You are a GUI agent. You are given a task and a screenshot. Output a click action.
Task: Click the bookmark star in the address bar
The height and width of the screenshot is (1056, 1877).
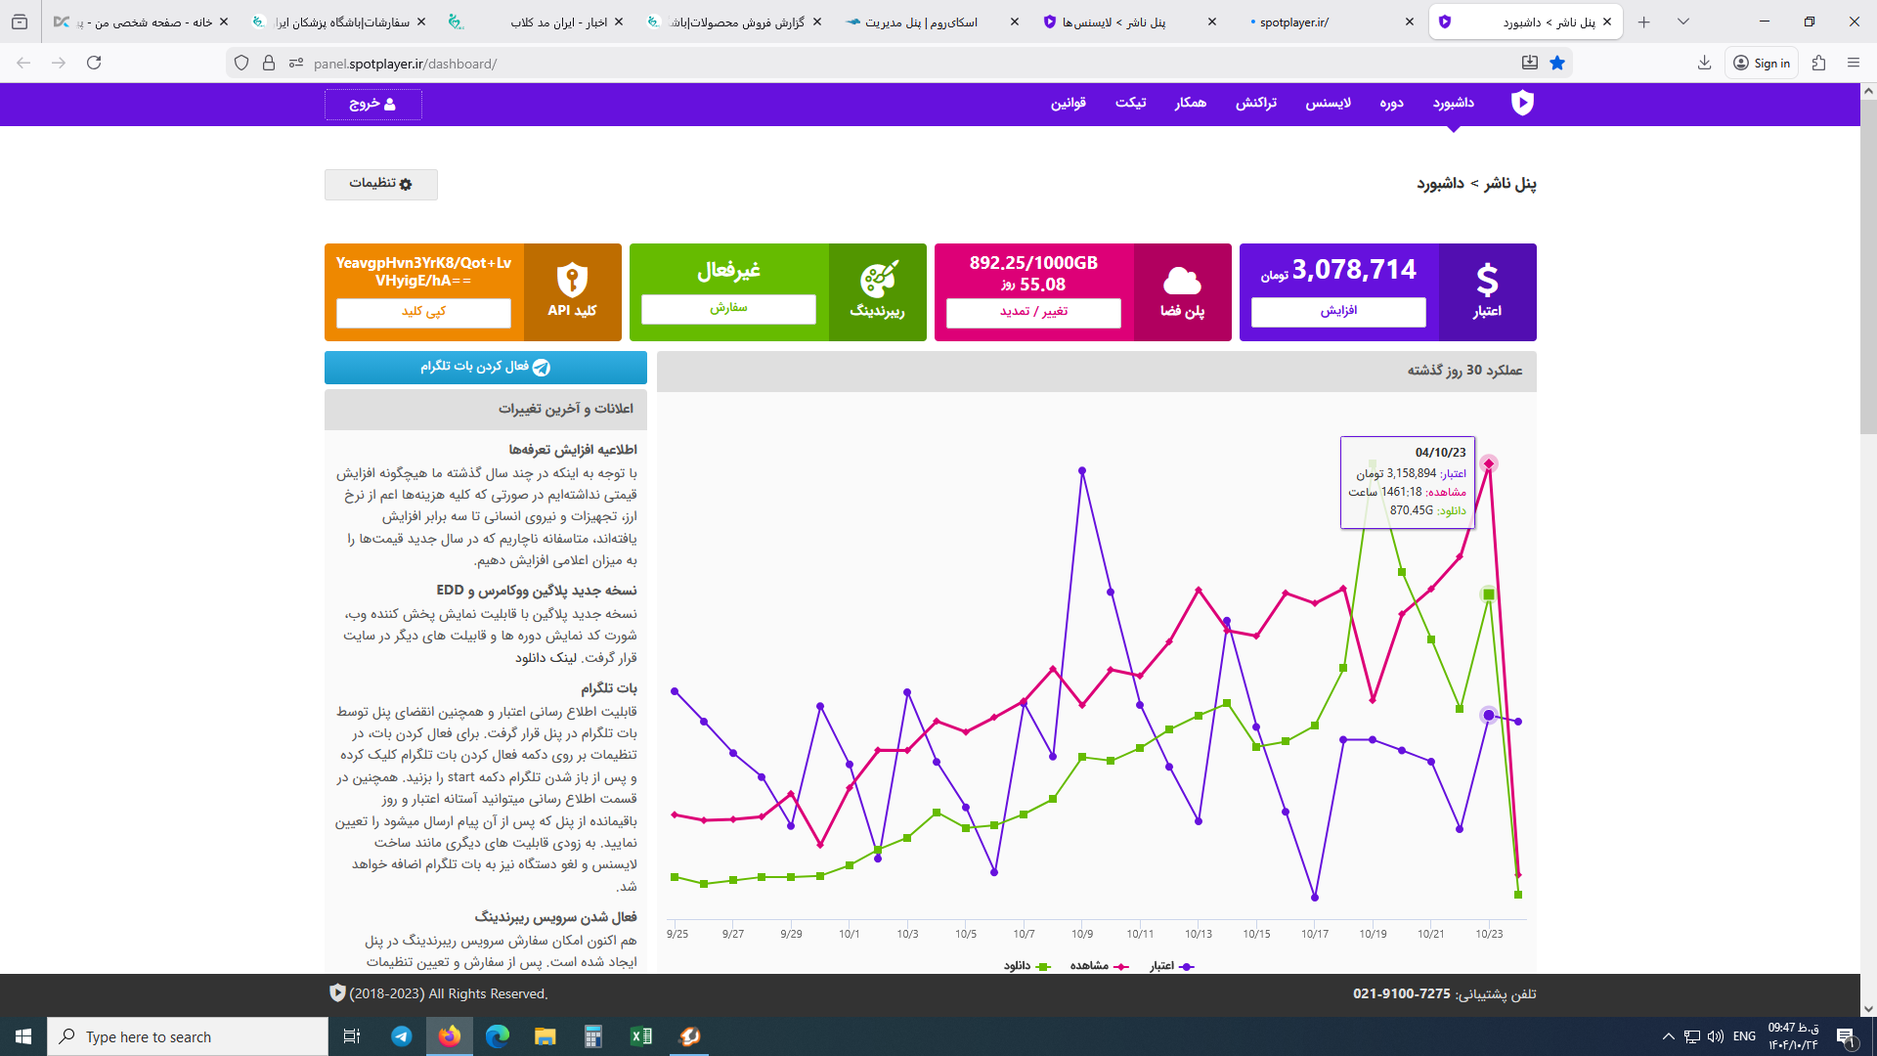tap(1558, 63)
